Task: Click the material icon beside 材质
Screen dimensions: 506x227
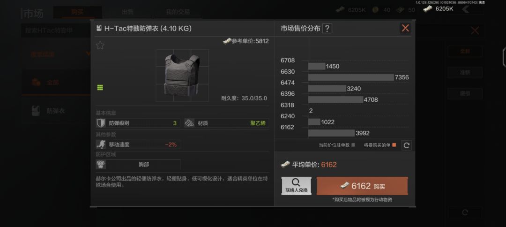Action: (189, 123)
